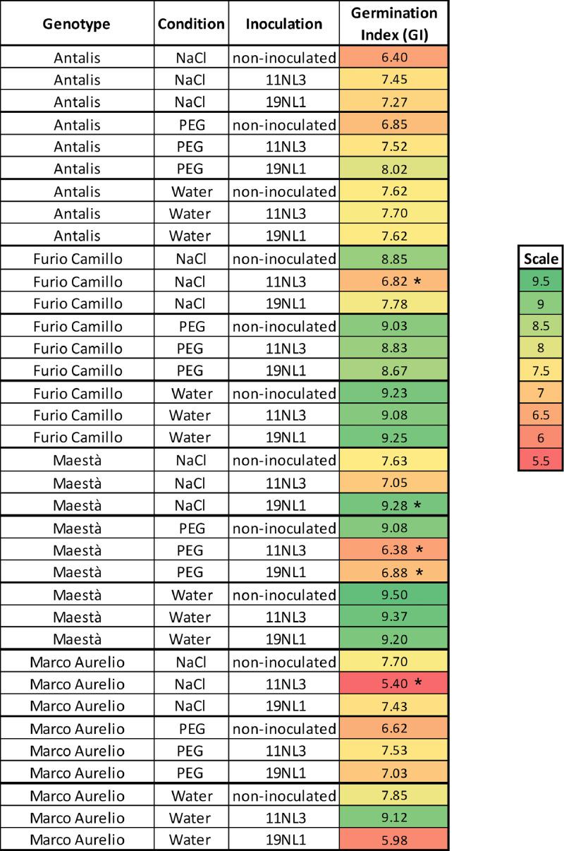Viewport: 564px width, 851px height.
Task: Click the asterisk next to 6.82
Action: 418,282
